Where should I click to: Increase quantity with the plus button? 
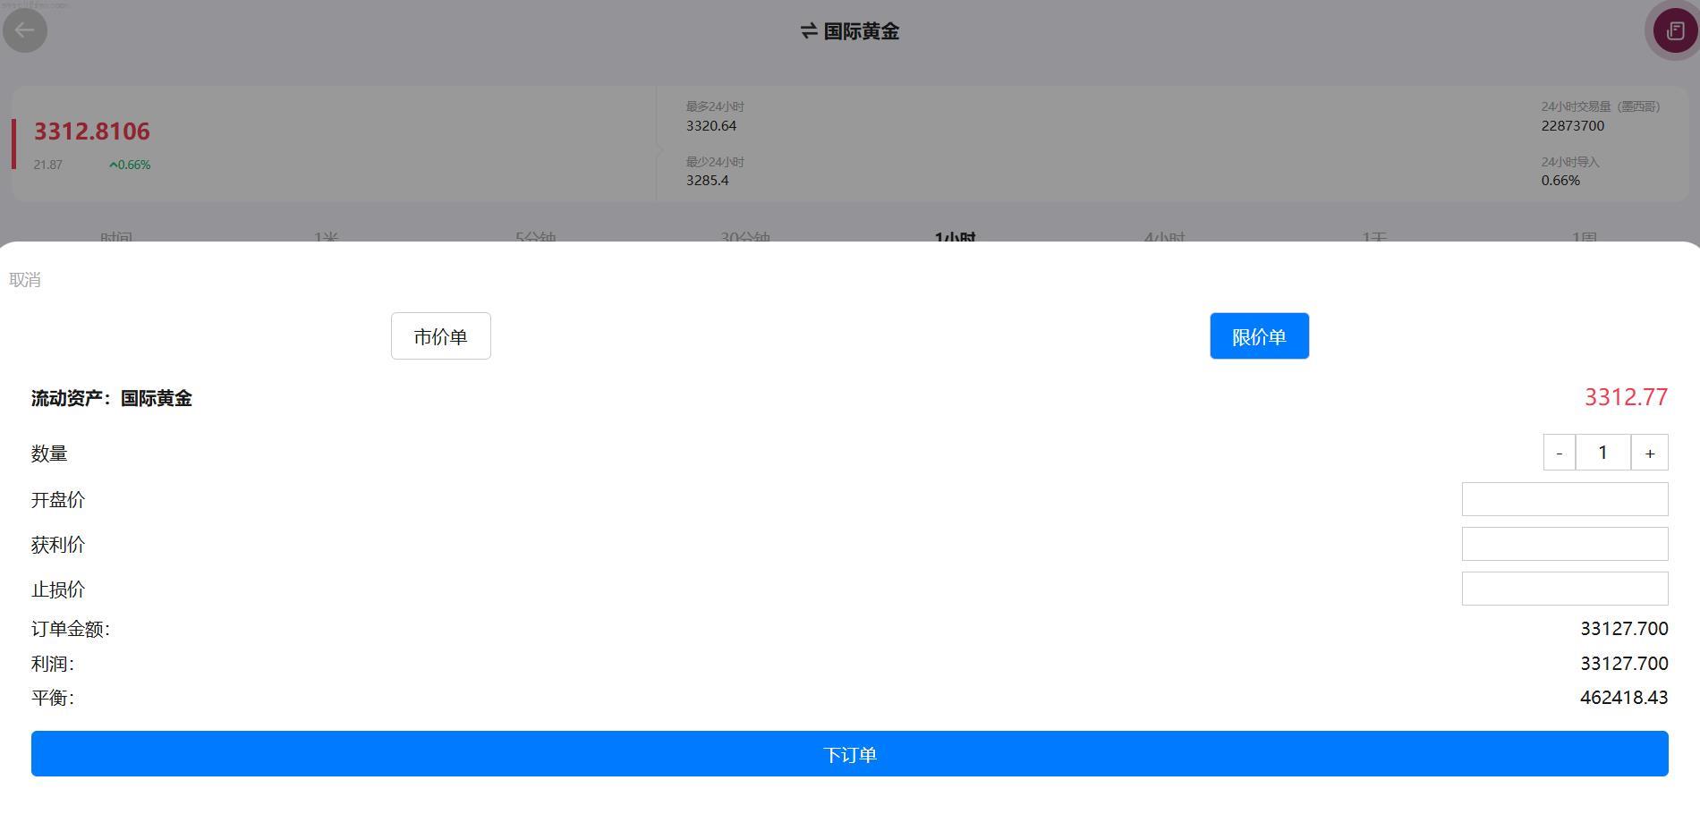[x=1649, y=453]
